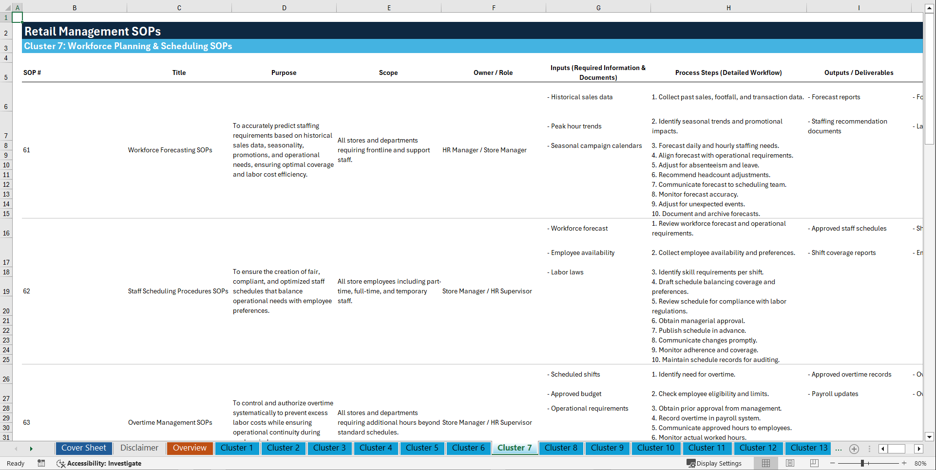Zoom in using the plus button
Viewport: 936px width, 470px height.
pyautogui.click(x=904, y=463)
